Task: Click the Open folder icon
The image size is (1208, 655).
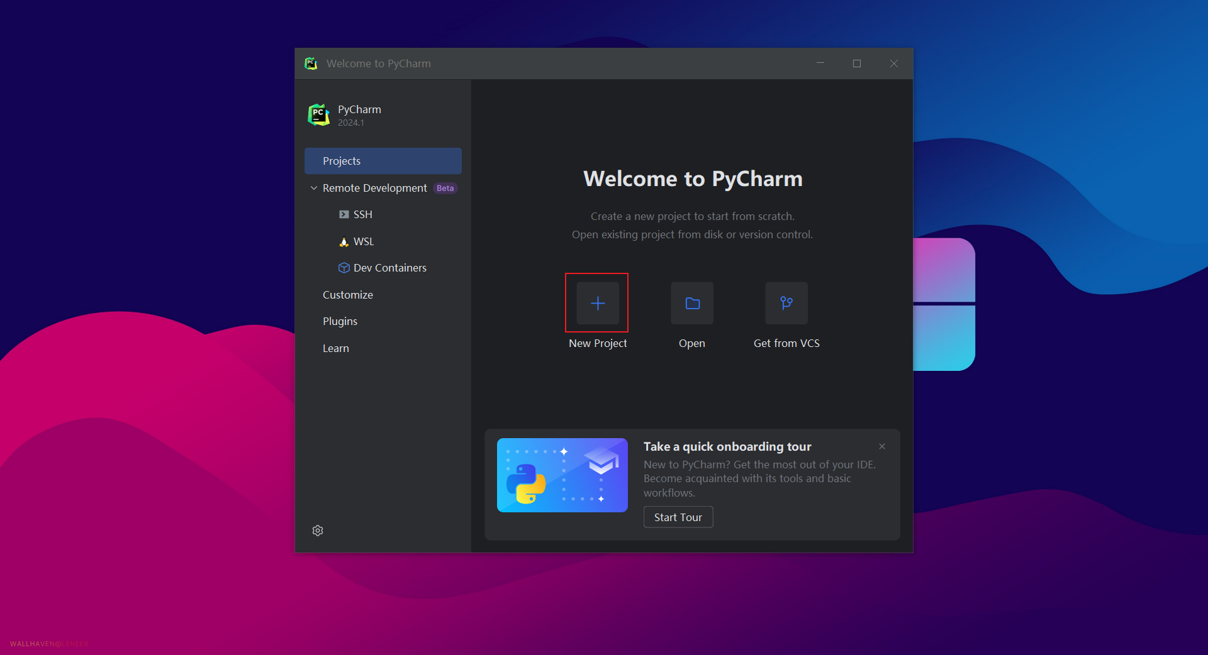Action: [x=692, y=303]
